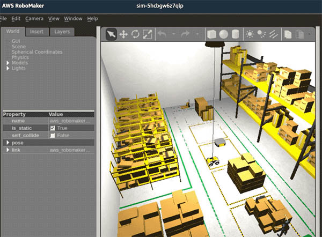The width and height of the screenshot is (322, 237).
Task: Open the Edit menu
Action: coord(16,19)
